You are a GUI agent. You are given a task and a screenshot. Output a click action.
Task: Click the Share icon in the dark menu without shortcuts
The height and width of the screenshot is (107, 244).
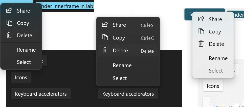pos(9,10)
